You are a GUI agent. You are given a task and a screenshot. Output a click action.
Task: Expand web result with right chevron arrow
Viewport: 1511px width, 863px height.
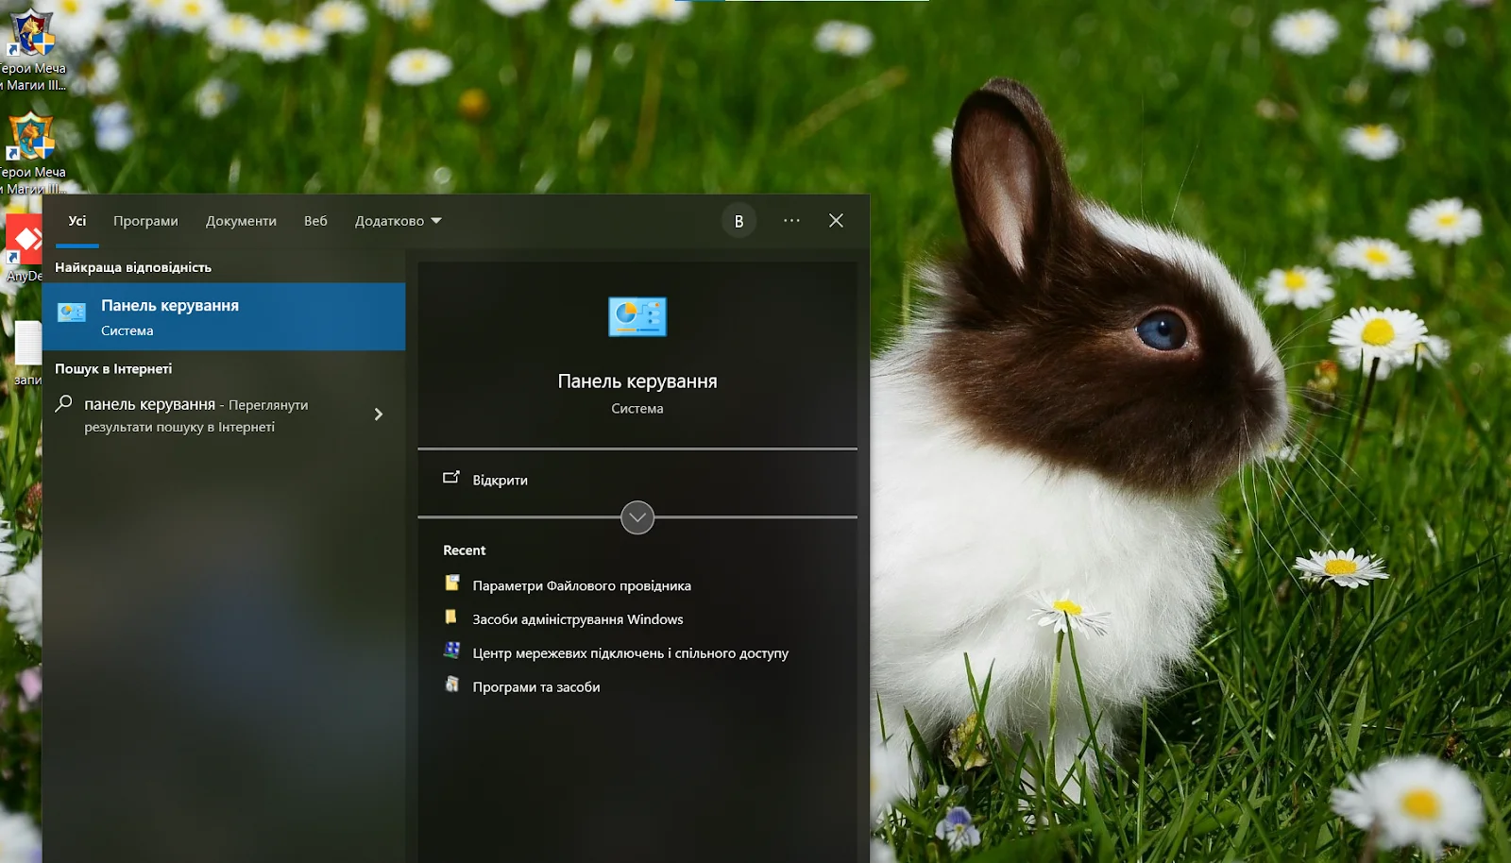point(379,415)
